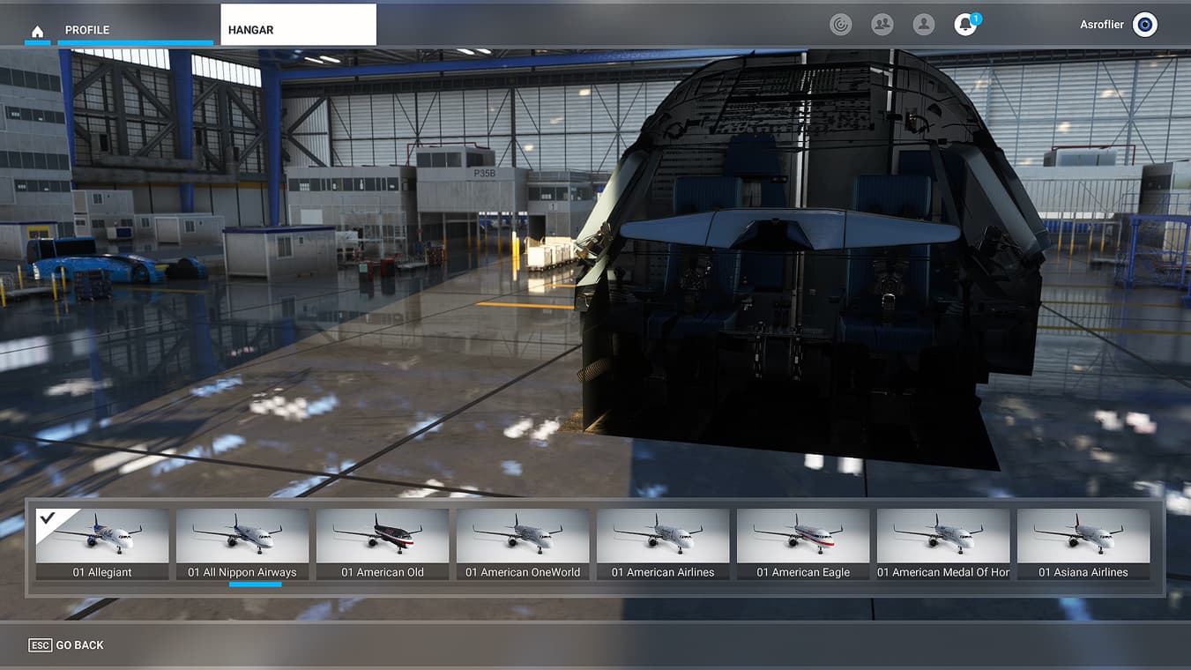Screen dimensions: 1191x670
Task: Click the blue home icon left of PROFILE
Action: [x=37, y=30]
